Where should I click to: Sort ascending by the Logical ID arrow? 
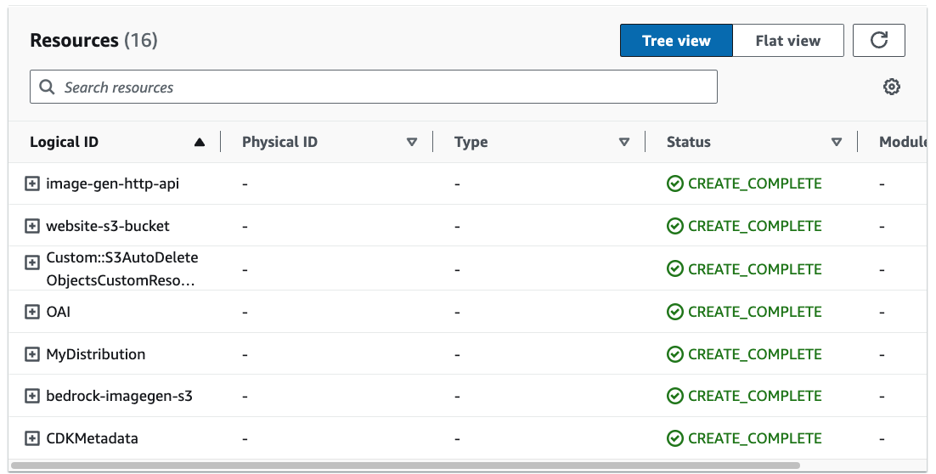(x=200, y=143)
